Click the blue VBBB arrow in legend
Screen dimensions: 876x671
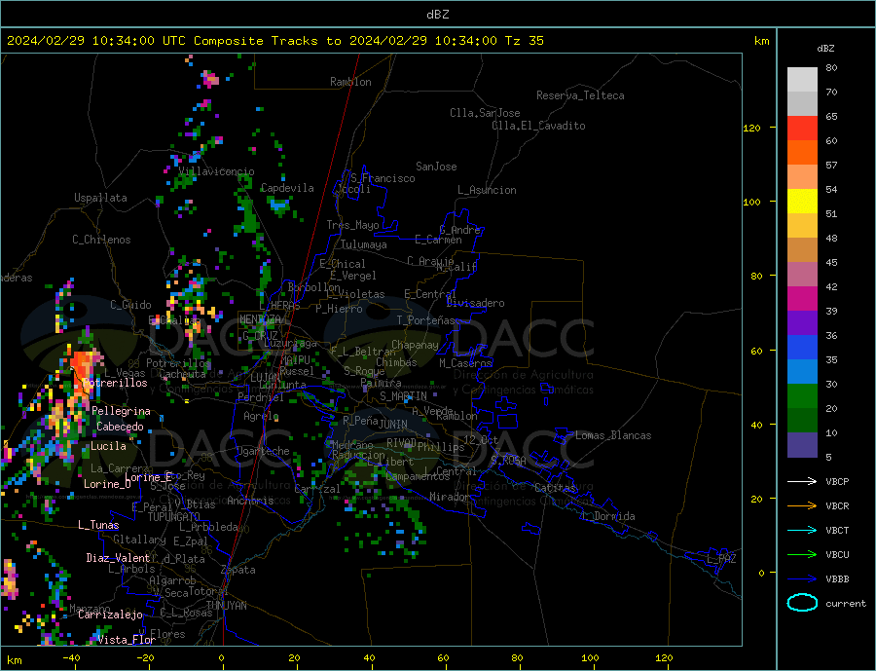point(802,579)
